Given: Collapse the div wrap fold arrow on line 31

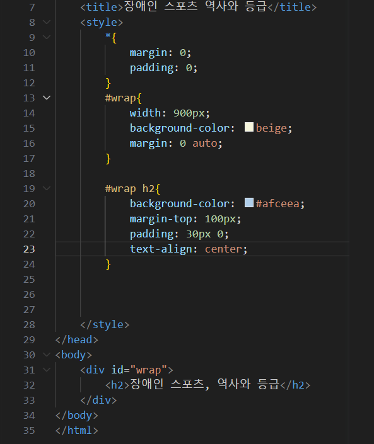Looking at the screenshot, I should (x=47, y=370).
